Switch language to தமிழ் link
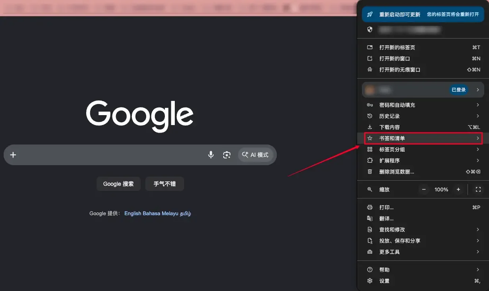This screenshot has height=291, width=489. pos(186,213)
